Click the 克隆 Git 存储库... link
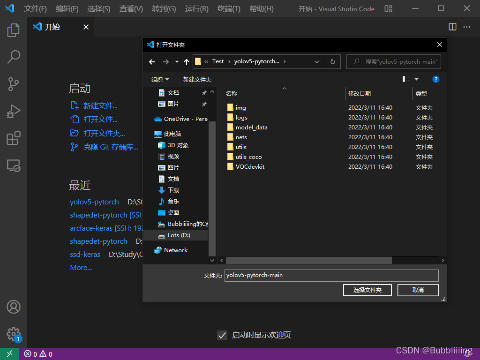 [111, 147]
